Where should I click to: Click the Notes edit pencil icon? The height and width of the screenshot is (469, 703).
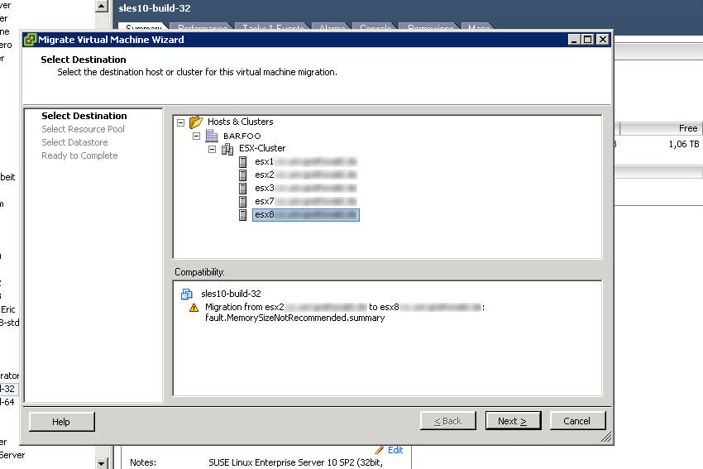380,450
